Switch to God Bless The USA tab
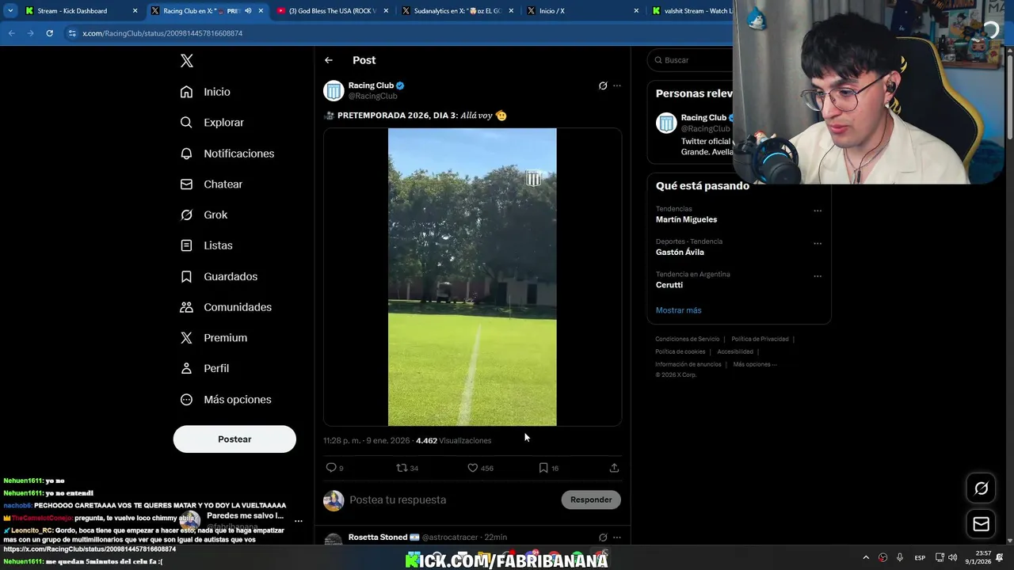 click(333, 11)
